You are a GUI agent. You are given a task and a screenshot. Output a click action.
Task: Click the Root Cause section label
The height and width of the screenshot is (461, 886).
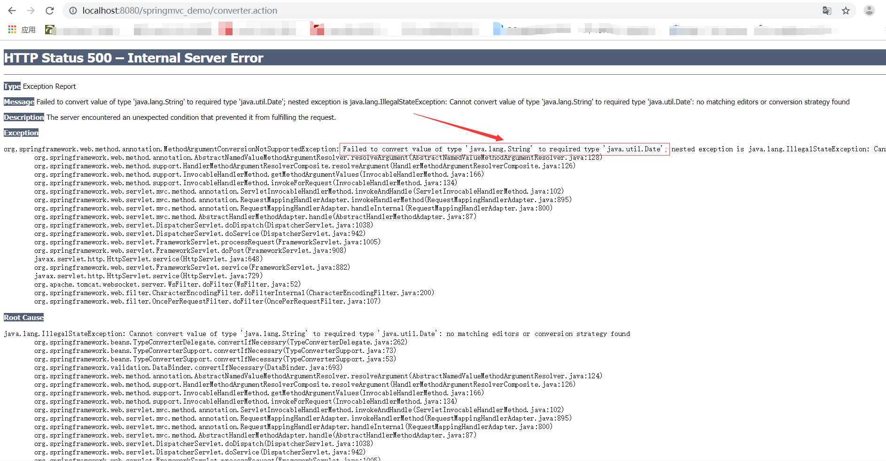(23, 318)
